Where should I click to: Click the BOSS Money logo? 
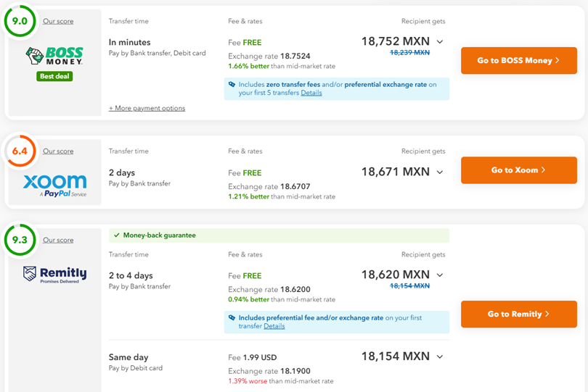tap(54, 56)
